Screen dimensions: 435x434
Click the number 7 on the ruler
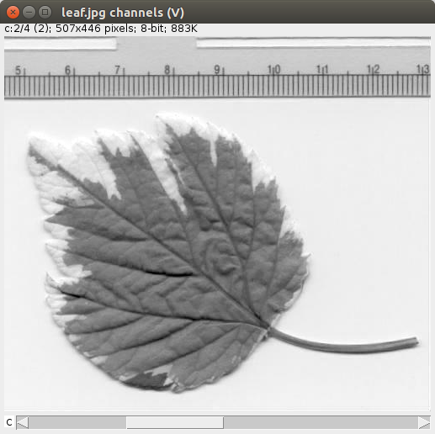(117, 70)
